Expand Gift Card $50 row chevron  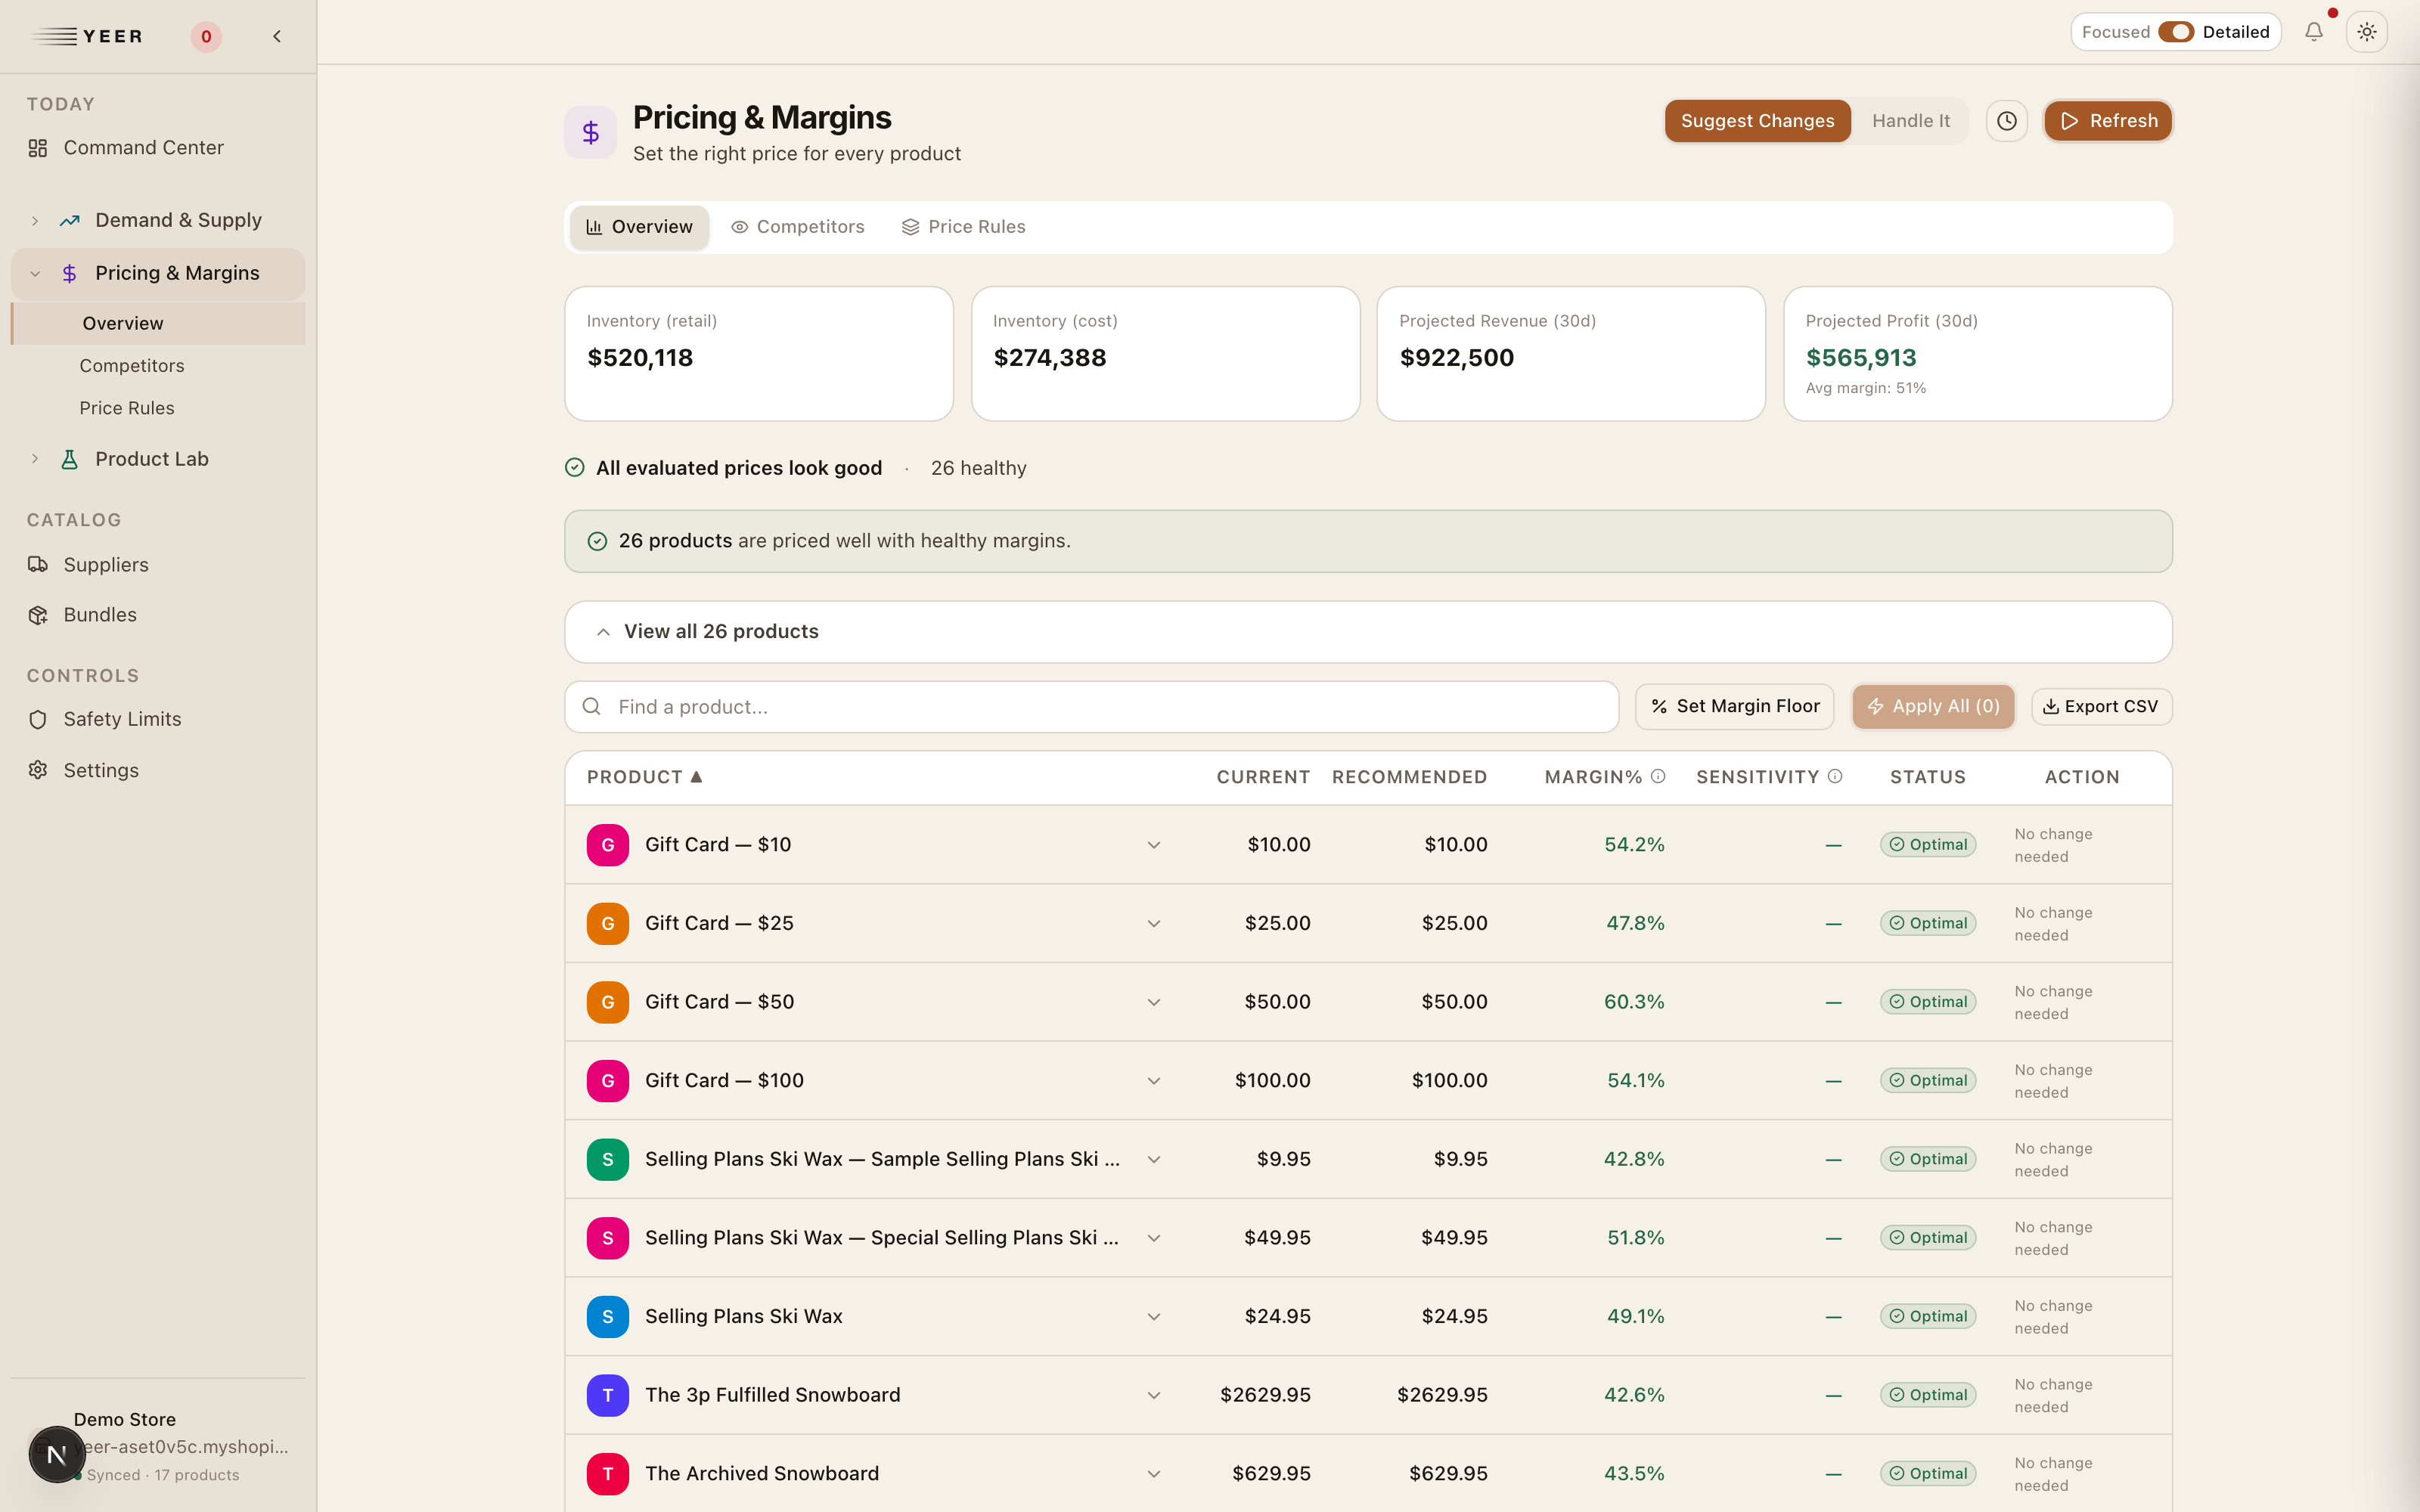tap(1153, 1002)
